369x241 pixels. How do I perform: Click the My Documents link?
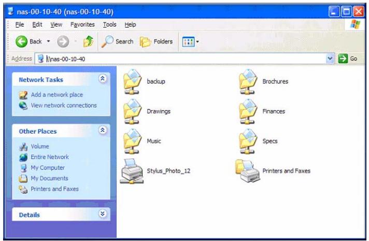coord(49,179)
